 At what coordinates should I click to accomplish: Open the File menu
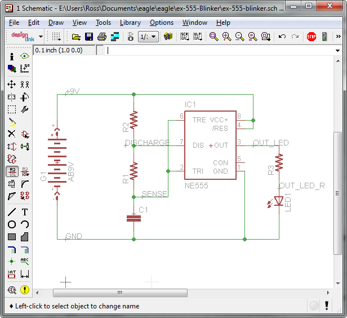click(x=14, y=23)
